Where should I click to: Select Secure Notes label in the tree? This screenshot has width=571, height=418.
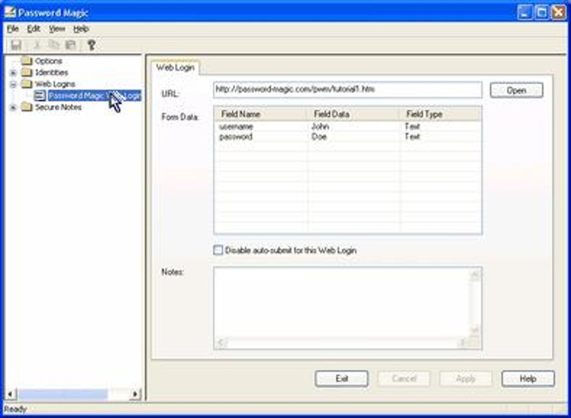pos(58,107)
